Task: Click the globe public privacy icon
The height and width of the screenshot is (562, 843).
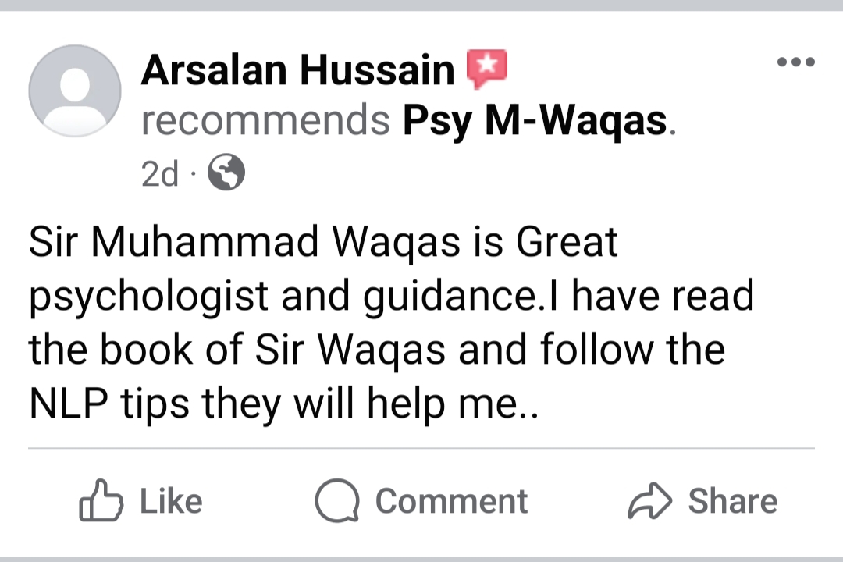Action: [226, 172]
